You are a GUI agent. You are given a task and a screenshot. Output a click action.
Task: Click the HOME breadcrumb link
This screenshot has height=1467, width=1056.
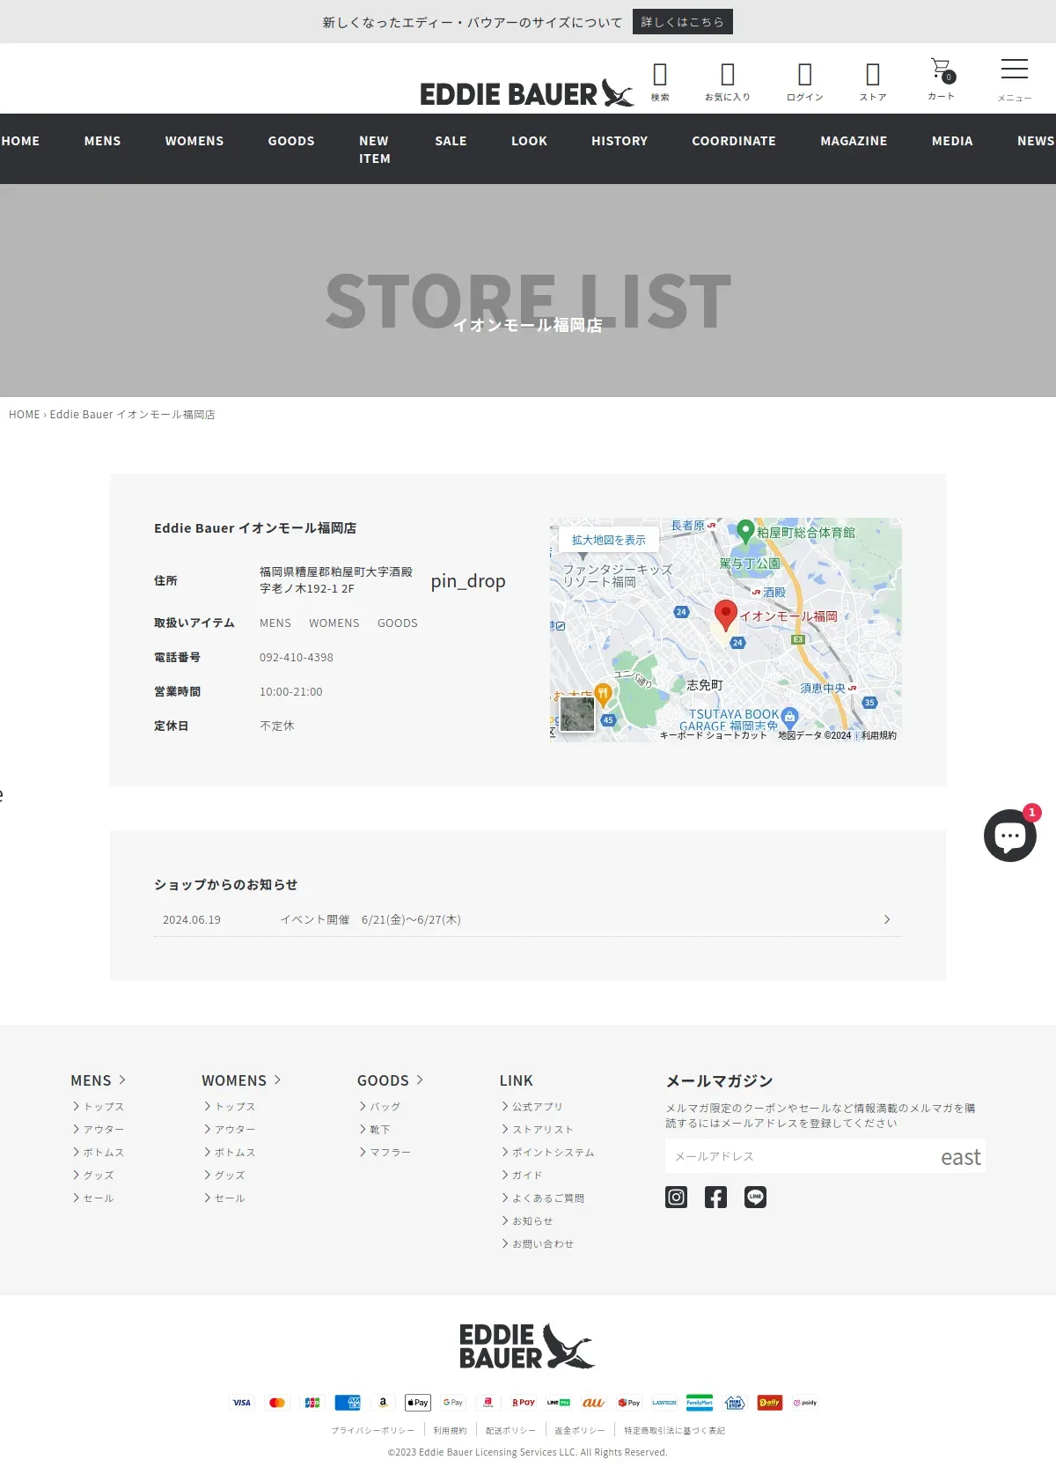(24, 415)
